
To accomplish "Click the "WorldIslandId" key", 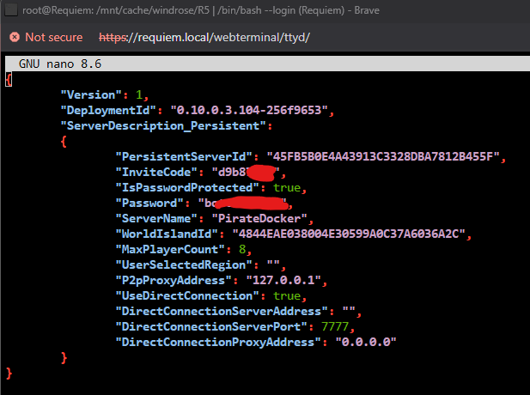I will [167, 234].
